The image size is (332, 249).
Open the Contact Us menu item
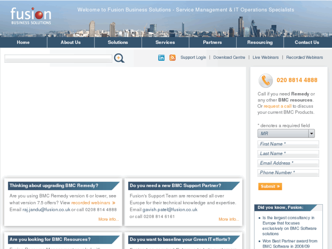pyautogui.click(x=307, y=42)
